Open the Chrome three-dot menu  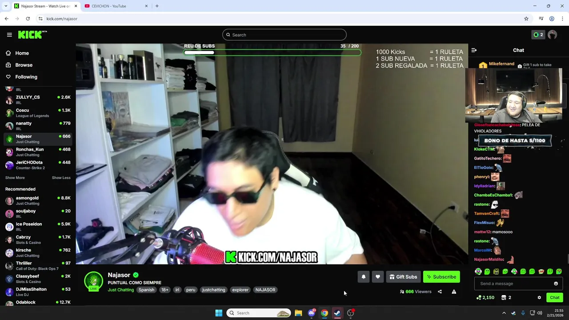pyautogui.click(x=563, y=19)
